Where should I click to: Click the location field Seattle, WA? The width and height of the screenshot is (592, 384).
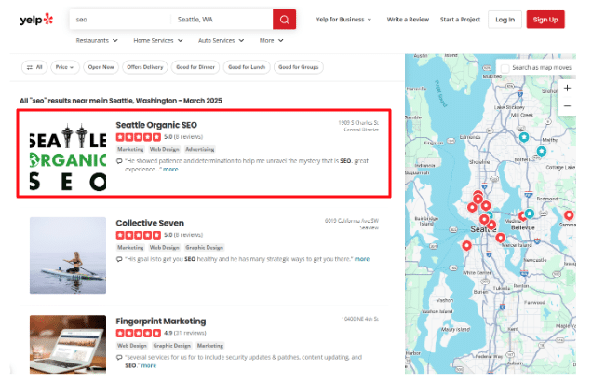click(x=222, y=20)
